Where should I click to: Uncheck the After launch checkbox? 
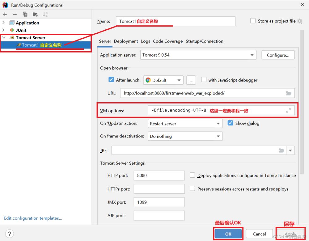[x=111, y=80]
